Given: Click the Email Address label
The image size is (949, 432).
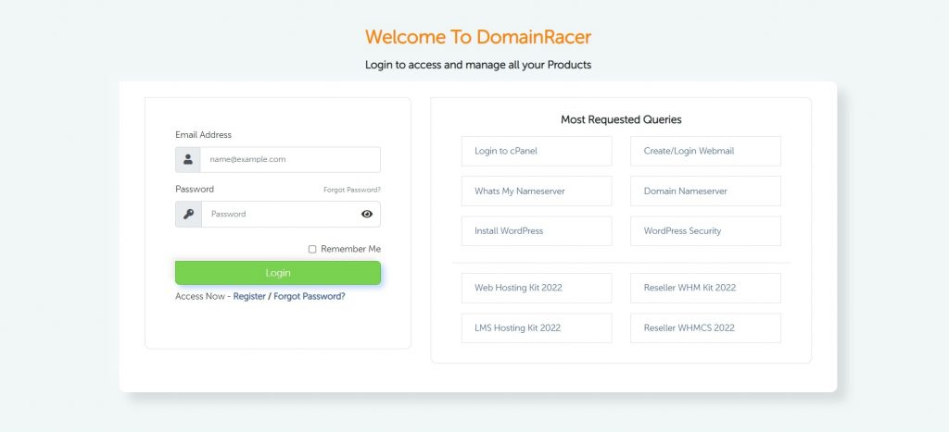Looking at the screenshot, I should pyautogui.click(x=203, y=135).
